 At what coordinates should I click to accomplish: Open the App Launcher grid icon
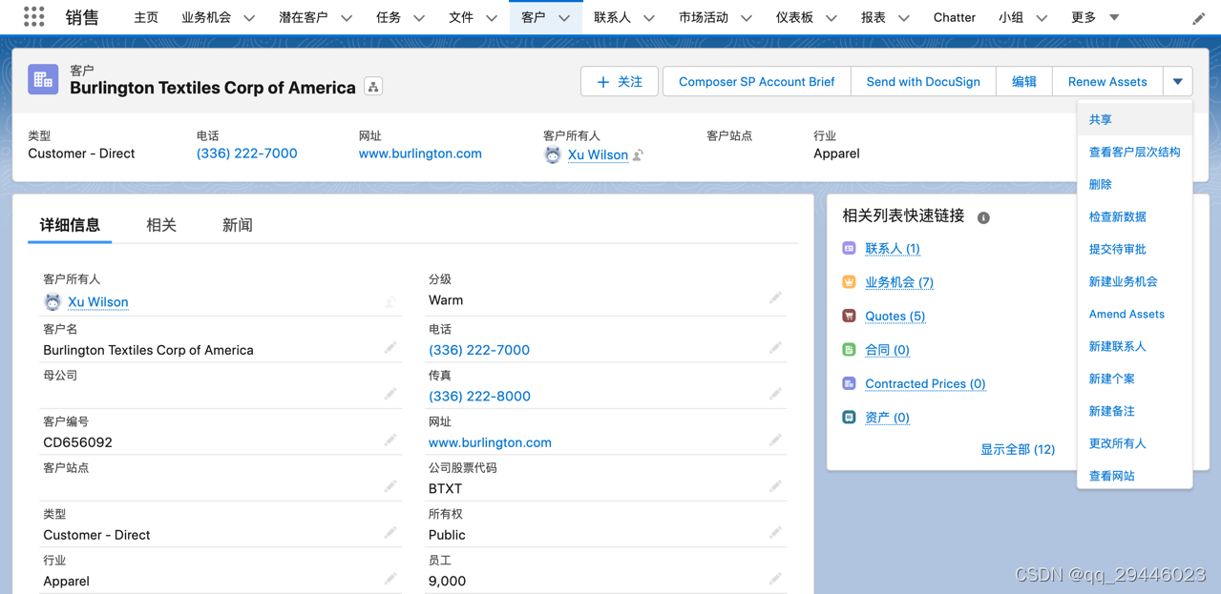click(x=34, y=16)
